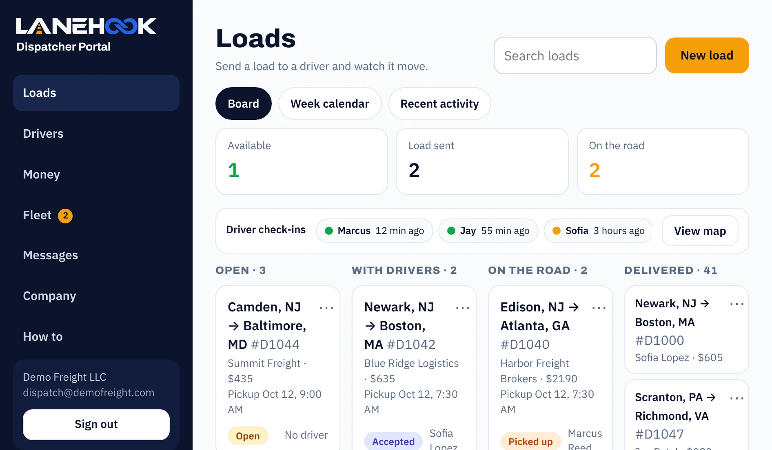
Task: Go to the Drivers page
Action: (x=96, y=134)
